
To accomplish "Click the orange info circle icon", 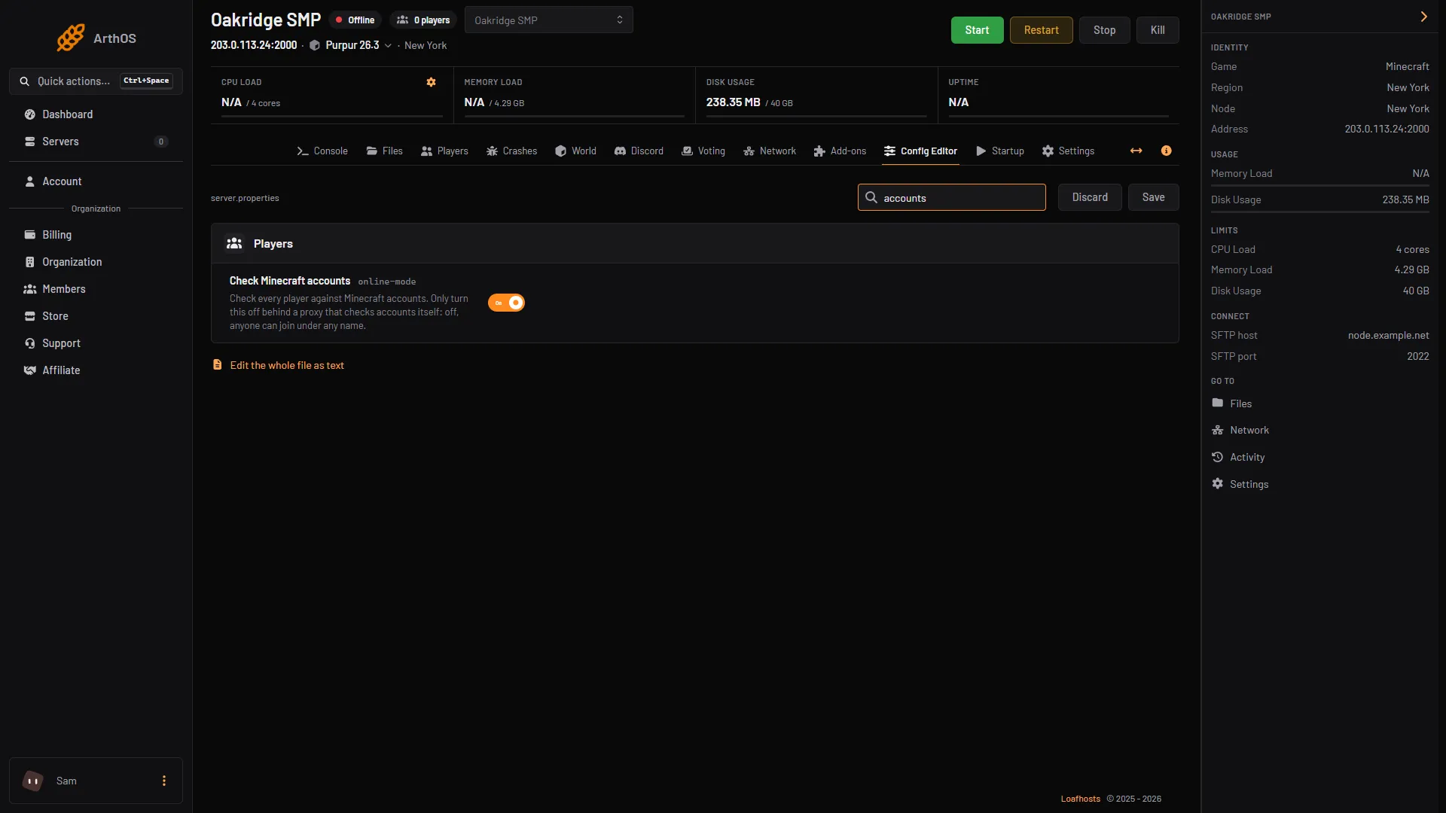I will pos(1167,151).
